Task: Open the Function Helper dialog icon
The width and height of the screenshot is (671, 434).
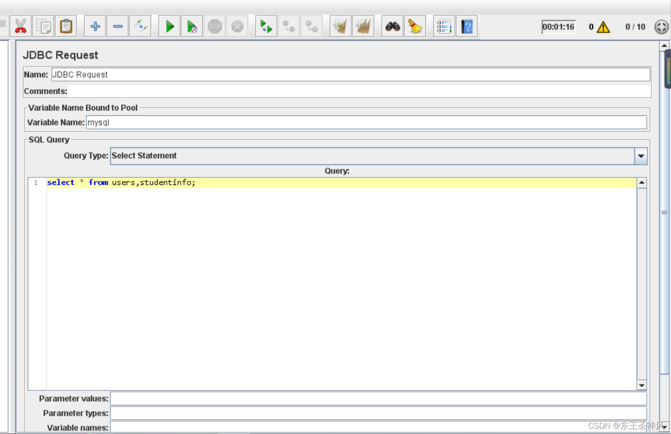Action: coord(444,27)
